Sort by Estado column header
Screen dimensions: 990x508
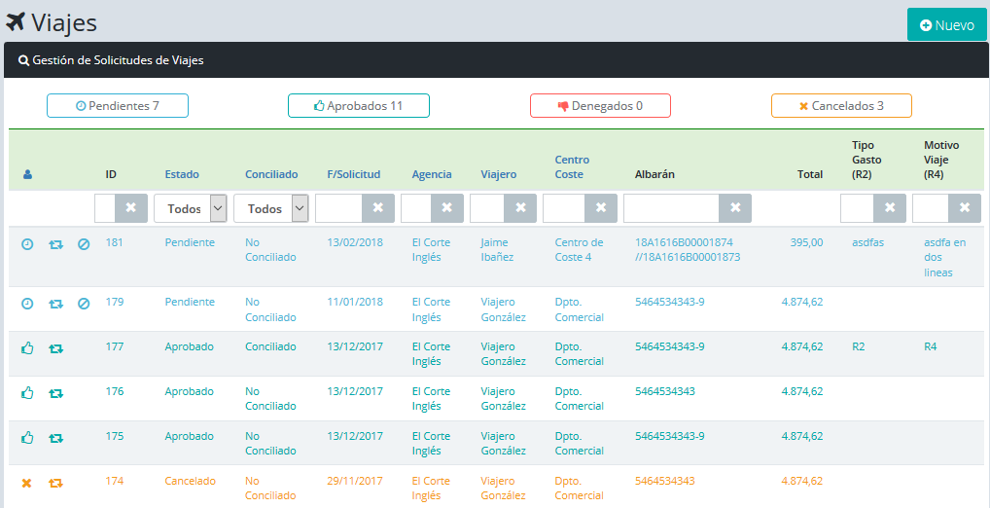182,174
